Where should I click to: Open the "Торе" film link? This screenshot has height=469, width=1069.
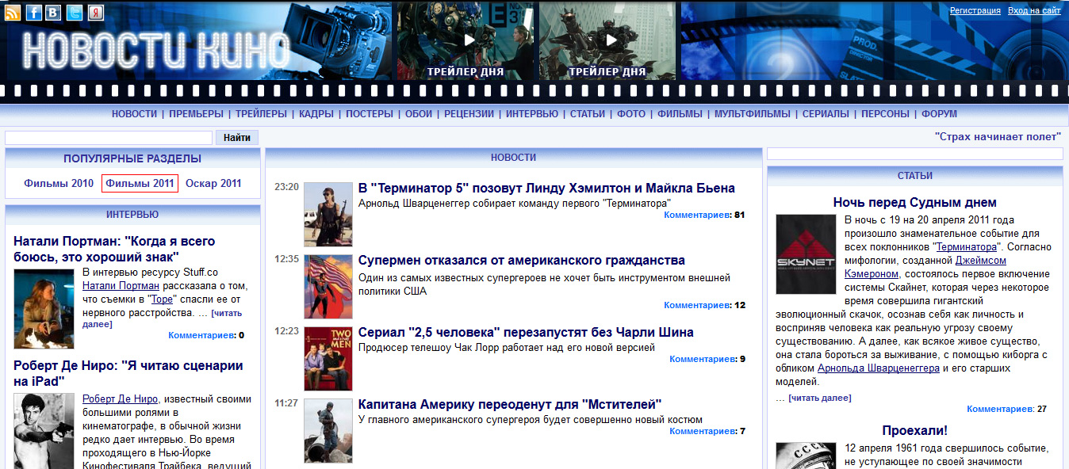163,299
